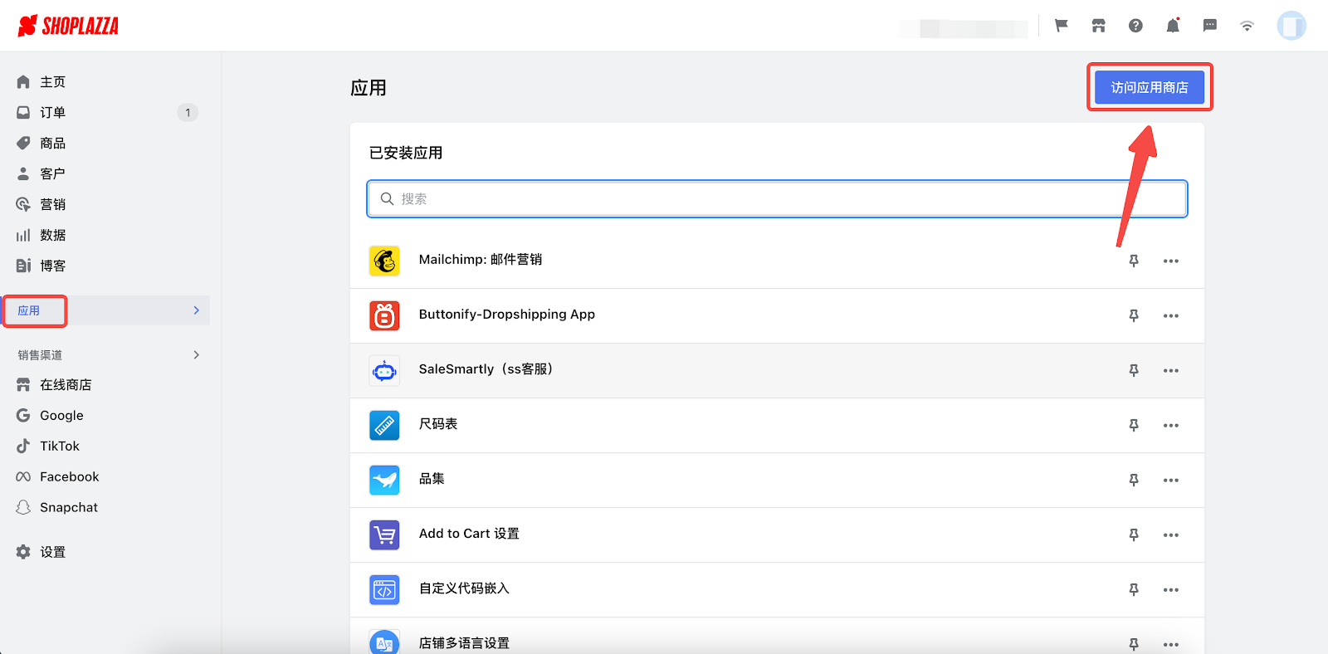Screen dimensions: 1328x654
Task: Open the Add to Cart app icon
Action: [384, 535]
